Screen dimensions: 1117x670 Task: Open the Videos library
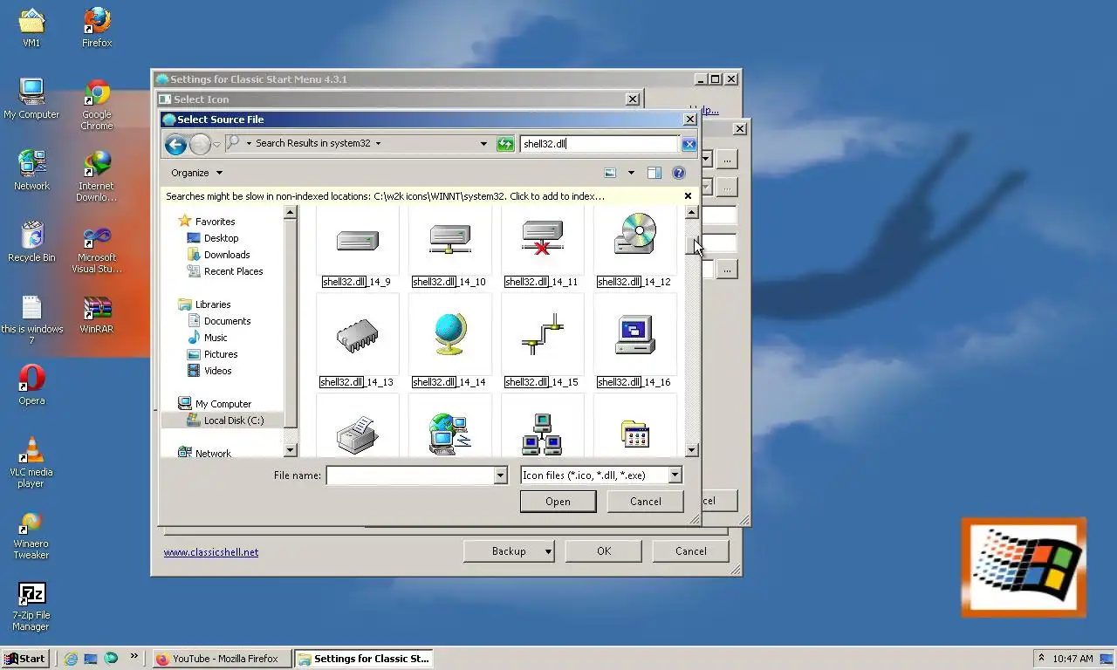217,371
